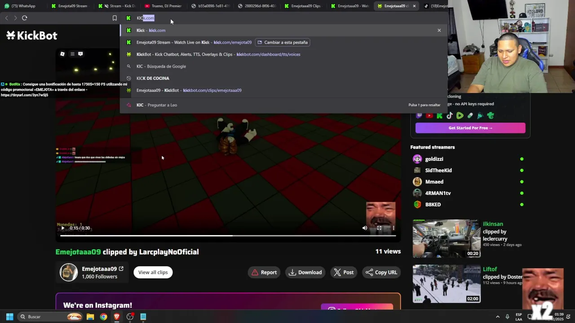Screen dimensions: 575x323
Task: Switch to the Trueno, DJ Premier tab
Action: (x=164, y=6)
